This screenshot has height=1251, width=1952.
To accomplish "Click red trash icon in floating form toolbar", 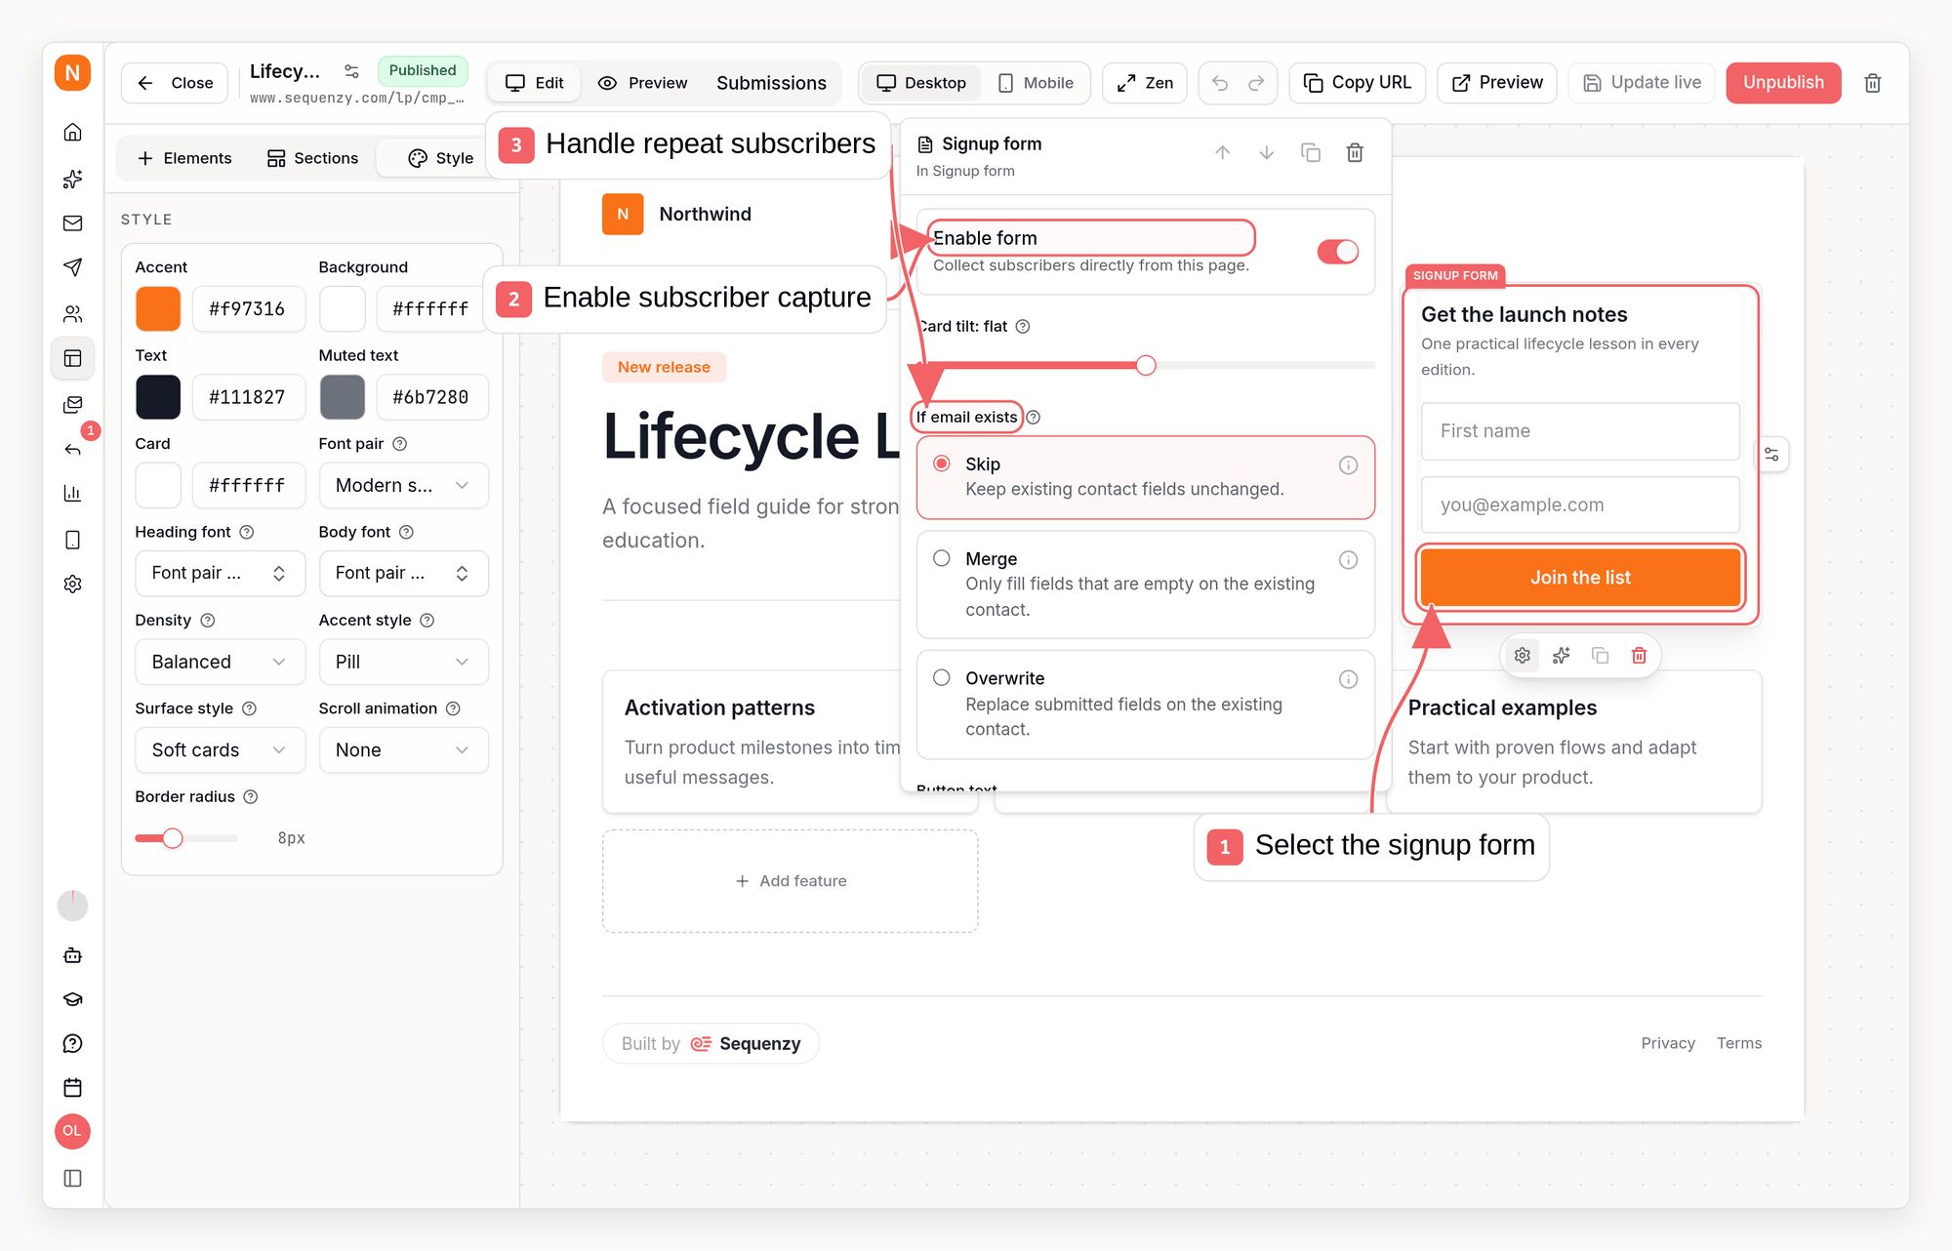I will click(x=1639, y=656).
